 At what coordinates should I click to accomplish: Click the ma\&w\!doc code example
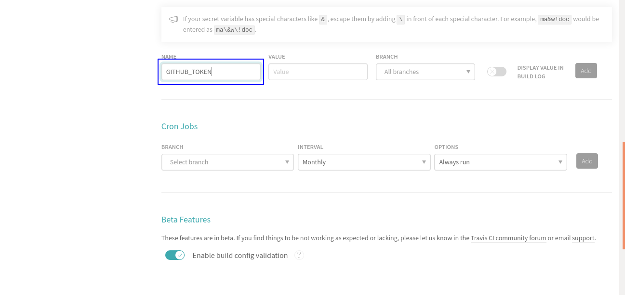pos(234,30)
